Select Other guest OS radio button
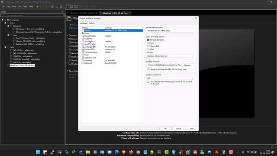 point(148,49)
